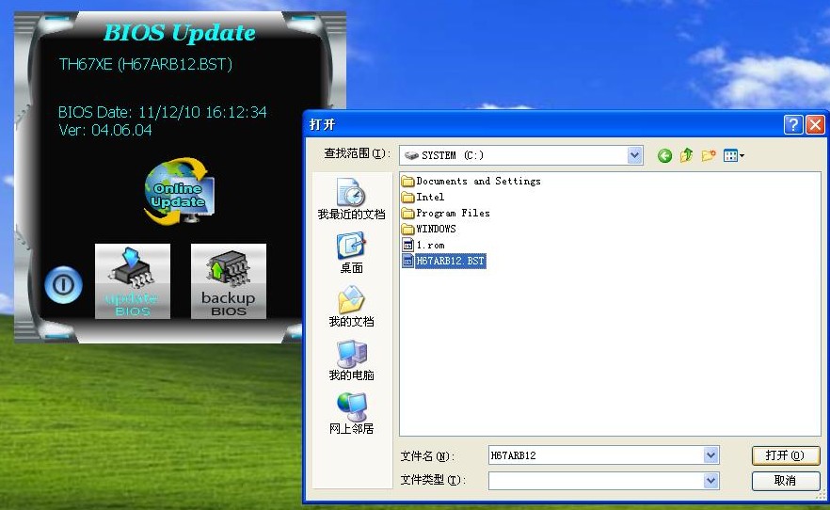Image resolution: width=830 pixels, height=510 pixels.
Task: Select the 1.rom file
Action: [x=423, y=245]
